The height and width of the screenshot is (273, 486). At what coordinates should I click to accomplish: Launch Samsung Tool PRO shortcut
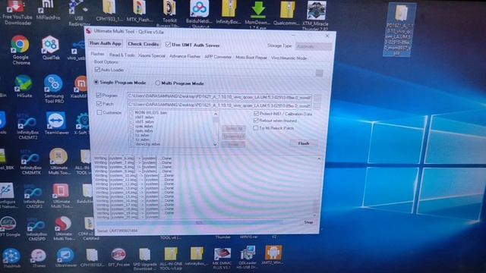click(54, 89)
